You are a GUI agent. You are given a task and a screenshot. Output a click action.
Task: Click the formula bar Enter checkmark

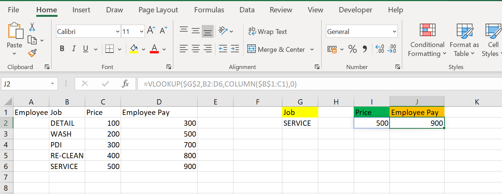[105, 84]
